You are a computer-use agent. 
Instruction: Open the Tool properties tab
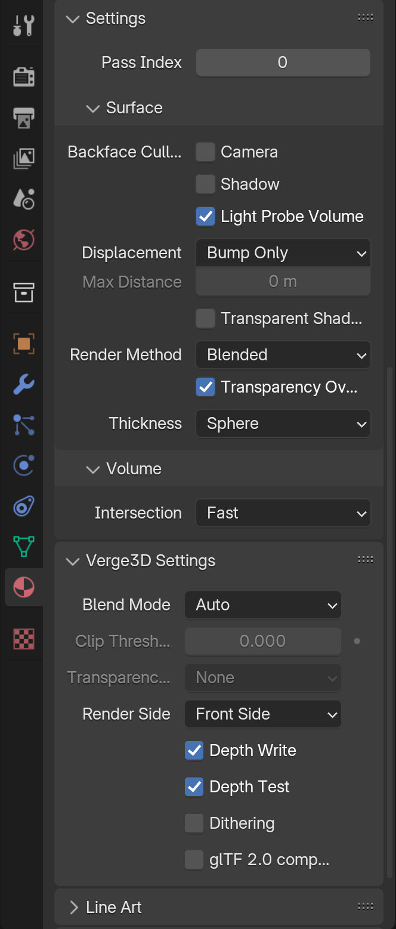coord(24,25)
